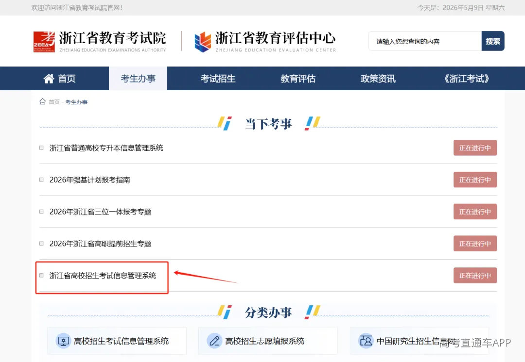Screen dimensions: 525x362
Task: Open link 浙江省高校招生考试信息管理系统 in 当下考事
Action: point(103,276)
